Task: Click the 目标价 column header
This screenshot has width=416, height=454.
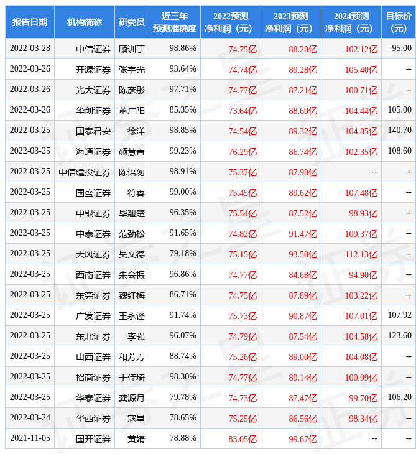Action: pyautogui.click(x=399, y=22)
